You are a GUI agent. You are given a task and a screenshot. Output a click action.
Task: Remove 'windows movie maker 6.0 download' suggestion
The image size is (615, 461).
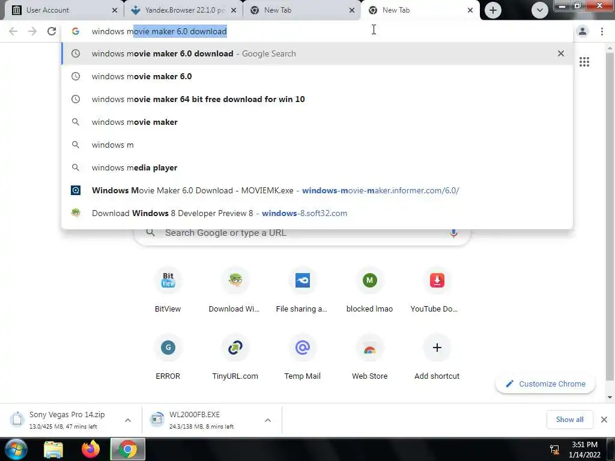tap(561, 53)
